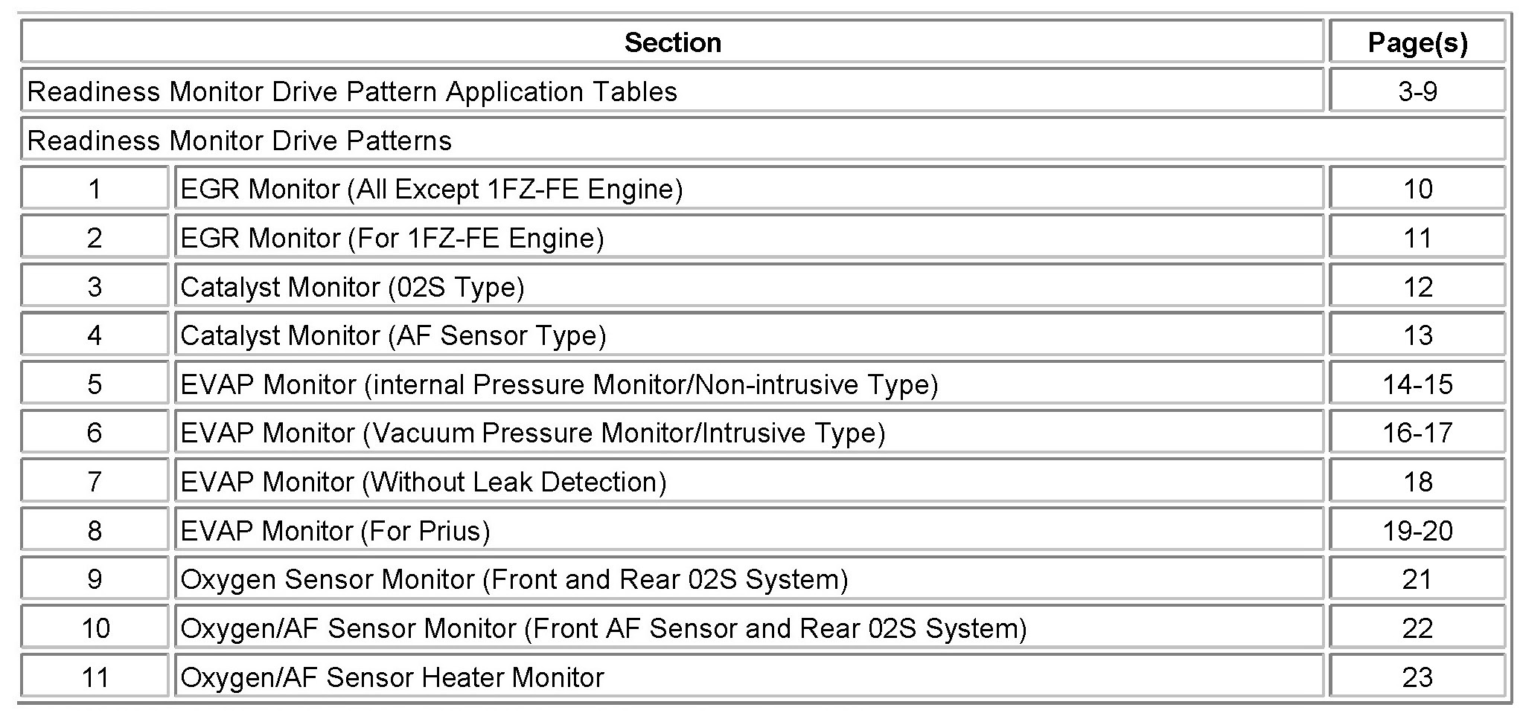Select the Readiness Monitor Drive Patterns row
Image resolution: width=1523 pixels, height=716 pixels.
point(240,141)
